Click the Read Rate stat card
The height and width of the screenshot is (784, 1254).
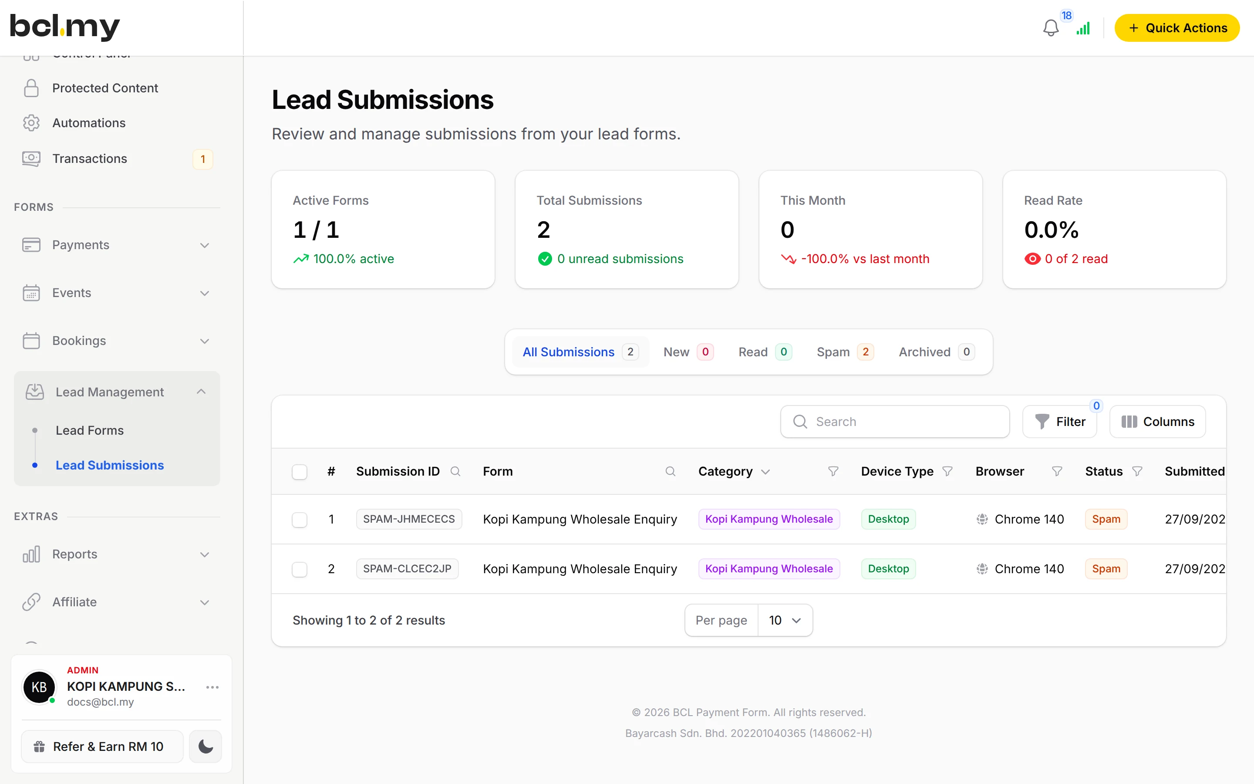tap(1114, 230)
